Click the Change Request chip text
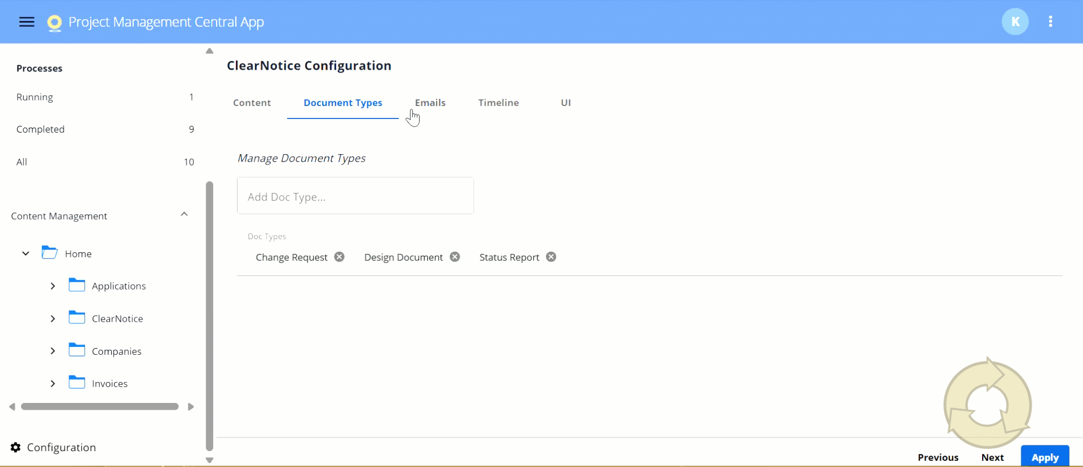The image size is (1083, 467). click(291, 257)
